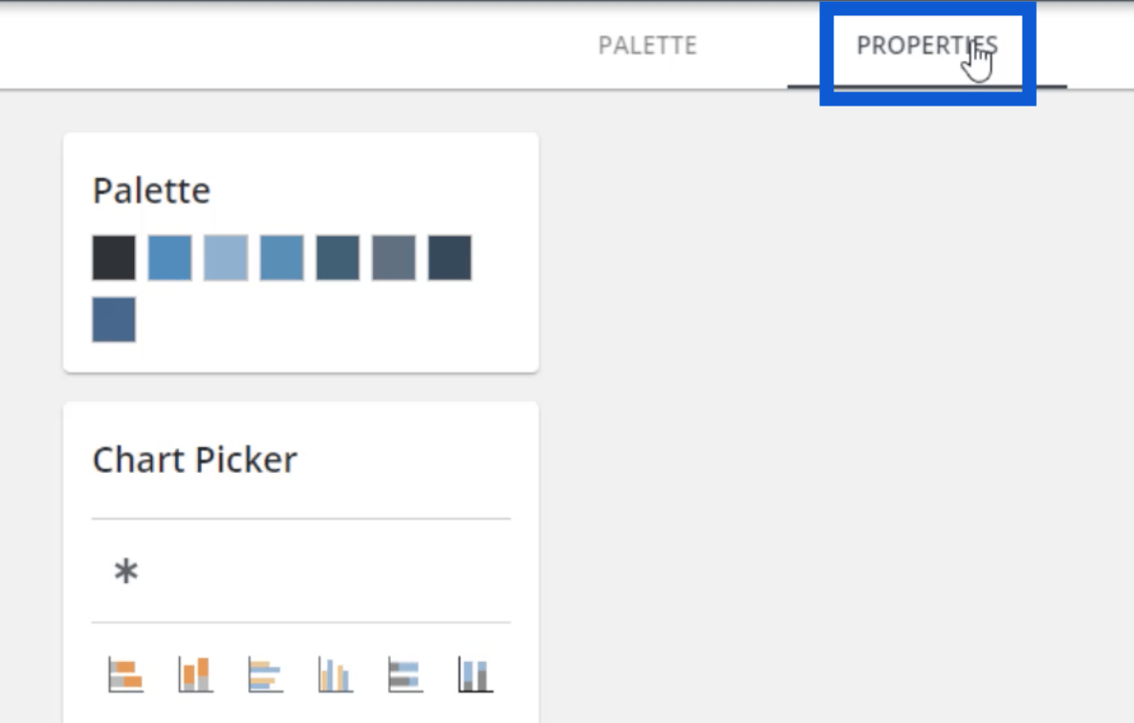Click the Chart Picker card heading
The image size is (1134, 723).
(194, 459)
